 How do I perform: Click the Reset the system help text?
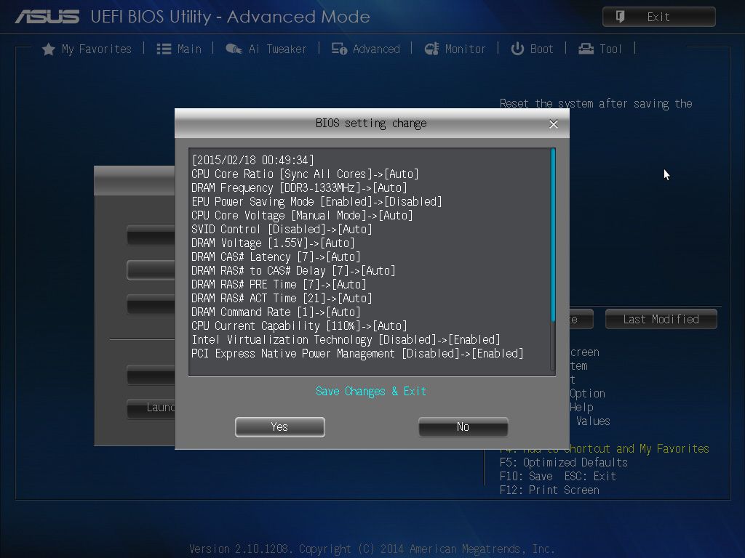click(x=596, y=103)
